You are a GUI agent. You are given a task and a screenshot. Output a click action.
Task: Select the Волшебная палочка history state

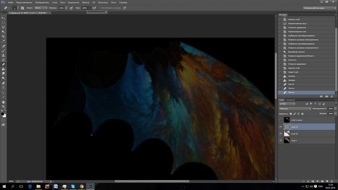pos(306,52)
